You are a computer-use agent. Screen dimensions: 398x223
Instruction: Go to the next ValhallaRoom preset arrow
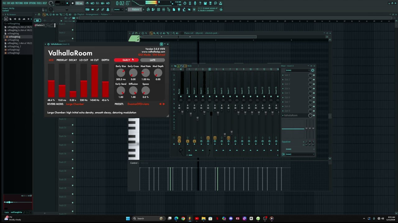coord(164,104)
